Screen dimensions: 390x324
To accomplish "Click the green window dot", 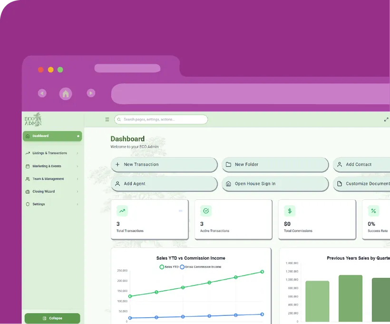I will (x=60, y=70).
